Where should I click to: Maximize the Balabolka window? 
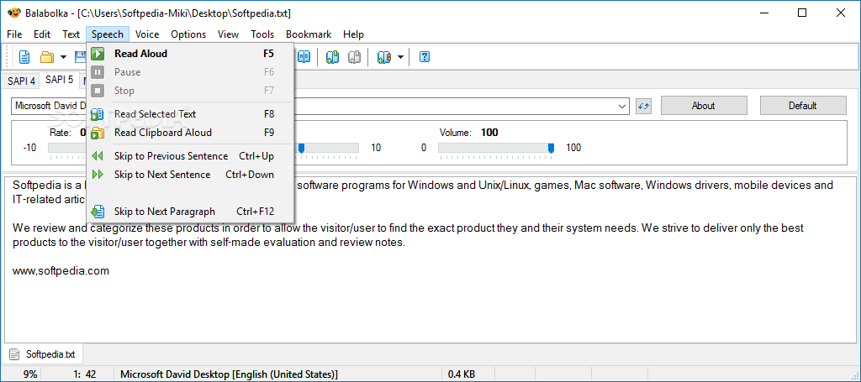802,13
